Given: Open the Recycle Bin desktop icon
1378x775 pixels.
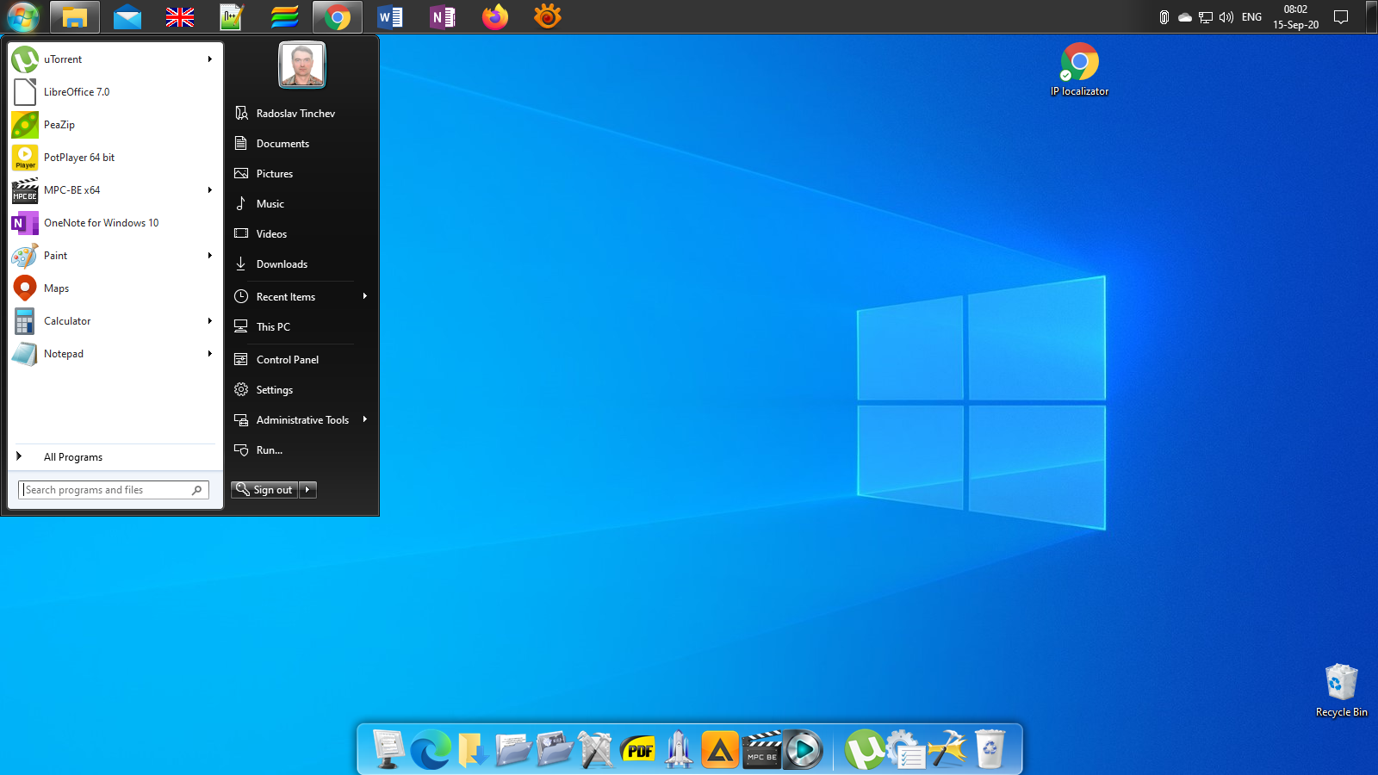Looking at the screenshot, I should (1341, 690).
